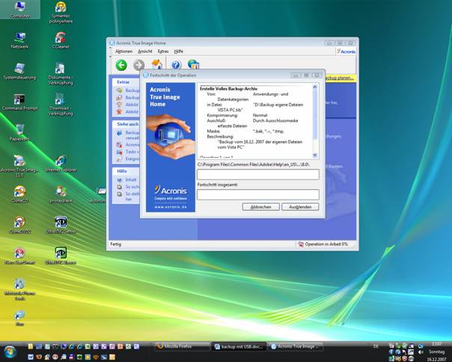Switch to Mozilla Firefox taskbar button
The width and height of the screenshot is (452, 362).
[x=182, y=346]
